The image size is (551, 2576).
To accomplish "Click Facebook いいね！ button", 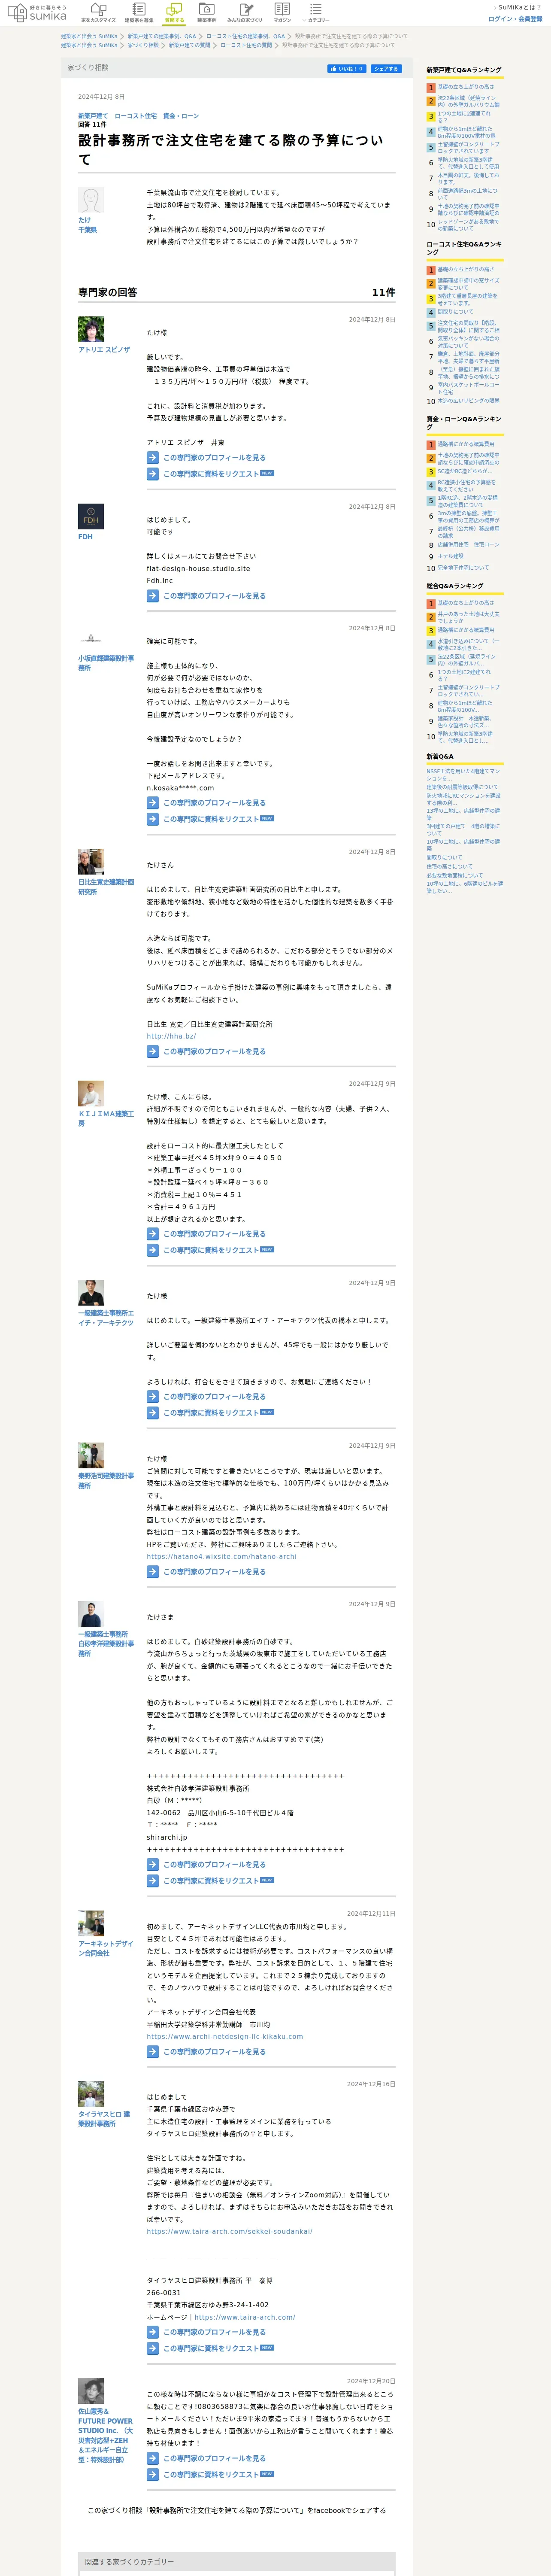I will [x=347, y=69].
